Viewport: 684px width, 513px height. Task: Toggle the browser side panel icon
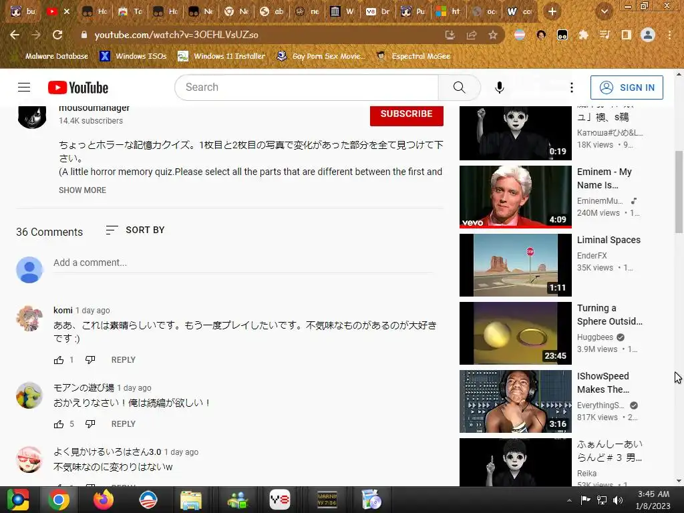tap(626, 35)
